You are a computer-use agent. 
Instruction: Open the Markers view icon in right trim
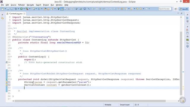(187, 30)
